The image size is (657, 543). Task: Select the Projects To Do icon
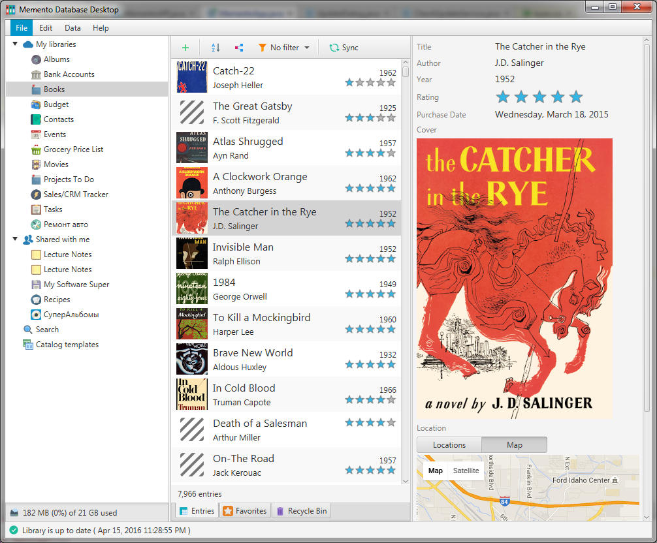tap(37, 179)
